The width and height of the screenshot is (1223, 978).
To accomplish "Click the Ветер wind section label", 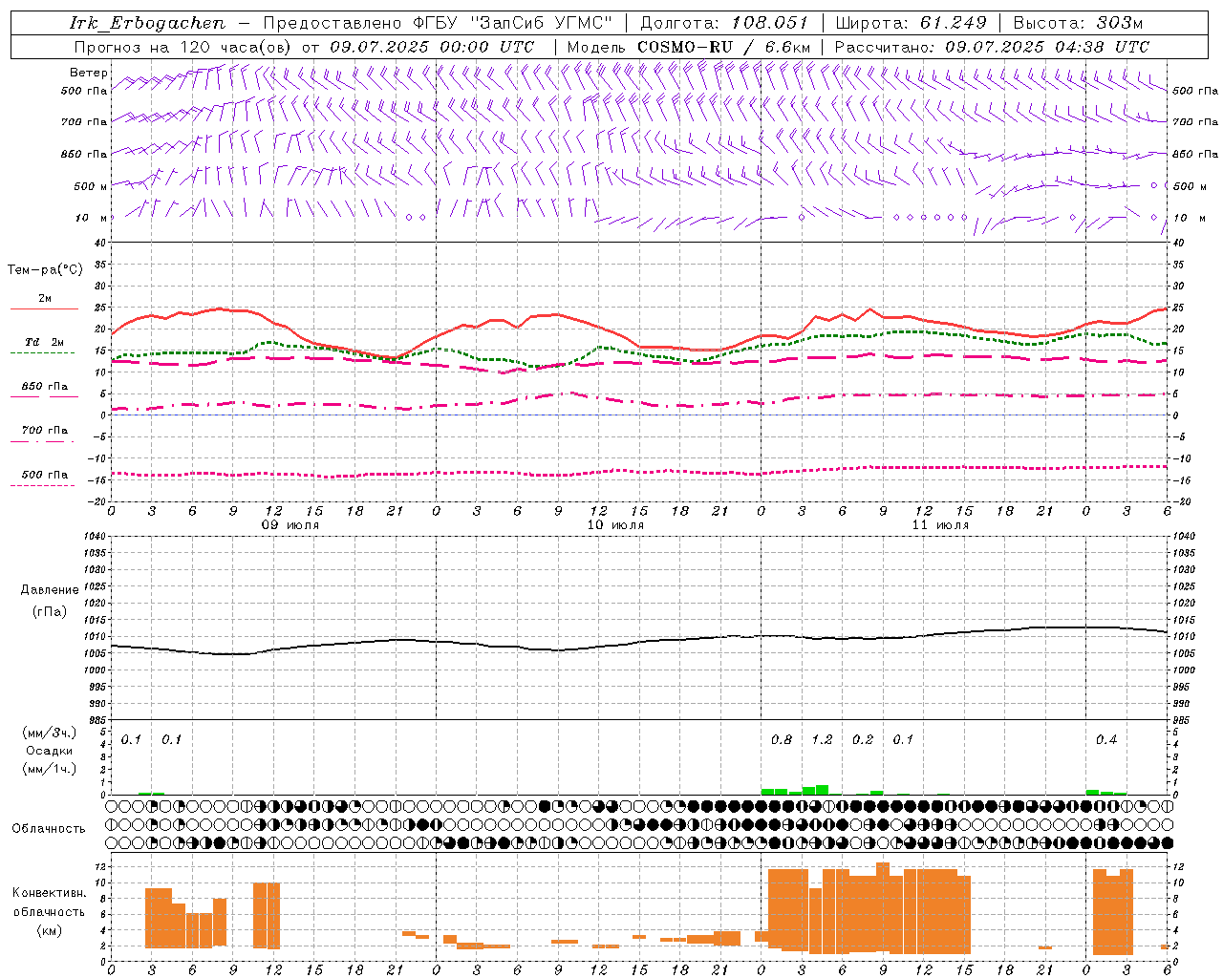I will point(88,73).
